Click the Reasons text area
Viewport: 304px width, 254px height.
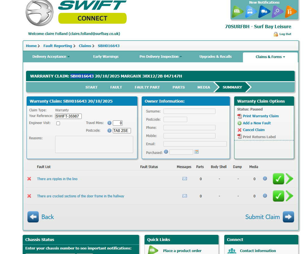[94, 144]
